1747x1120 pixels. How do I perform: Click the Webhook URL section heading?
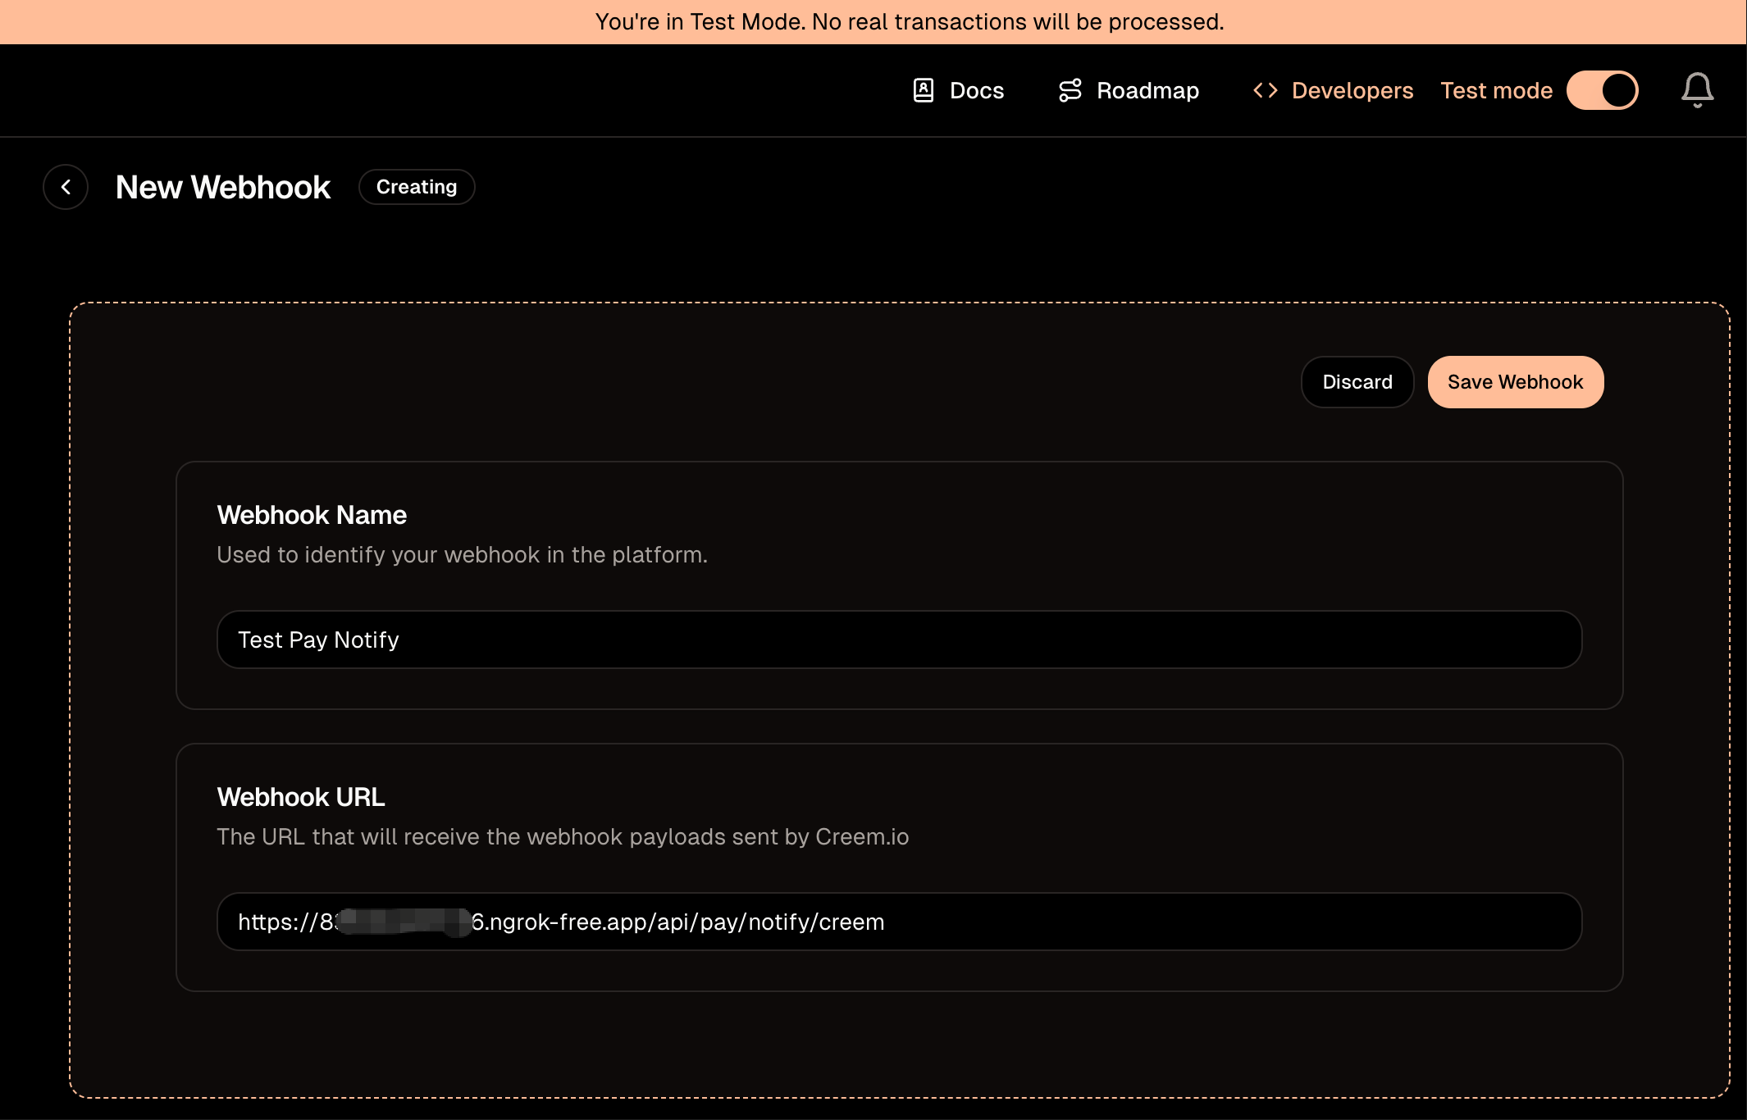tap(300, 797)
